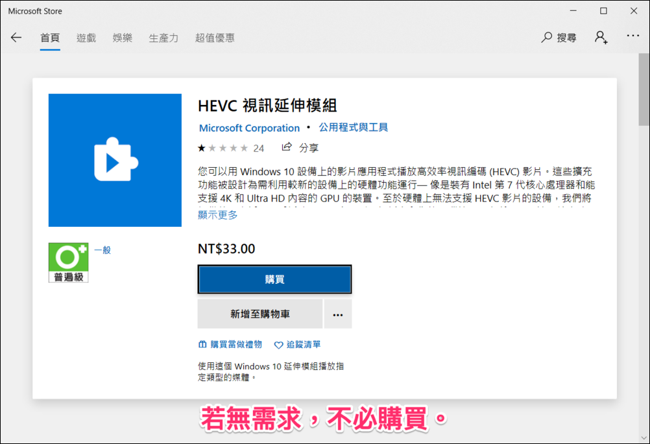
Task: Click the star rating row
Action: [x=223, y=148]
